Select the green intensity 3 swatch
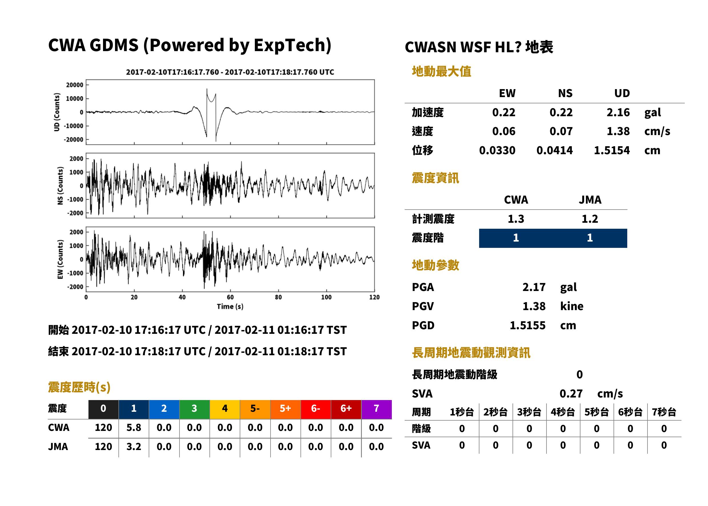 coord(194,409)
